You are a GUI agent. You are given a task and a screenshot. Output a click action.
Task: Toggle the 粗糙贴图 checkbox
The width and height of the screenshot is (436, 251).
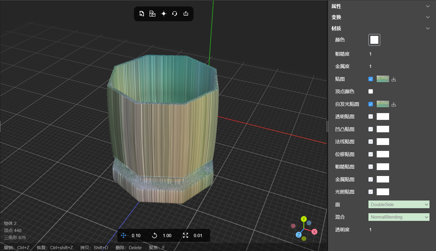click(x=371, y=167)
